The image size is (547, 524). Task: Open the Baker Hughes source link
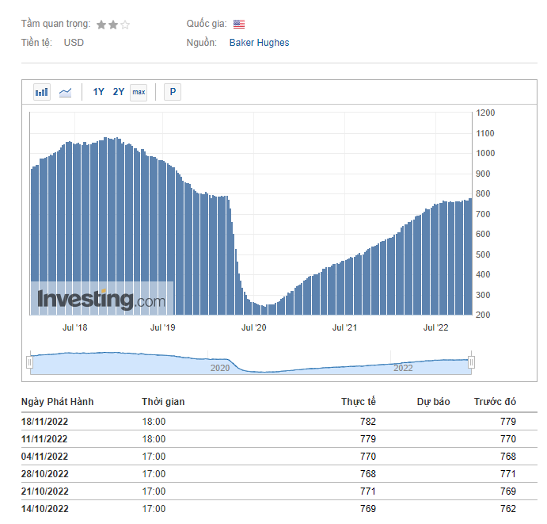click(x=259, y=43)
